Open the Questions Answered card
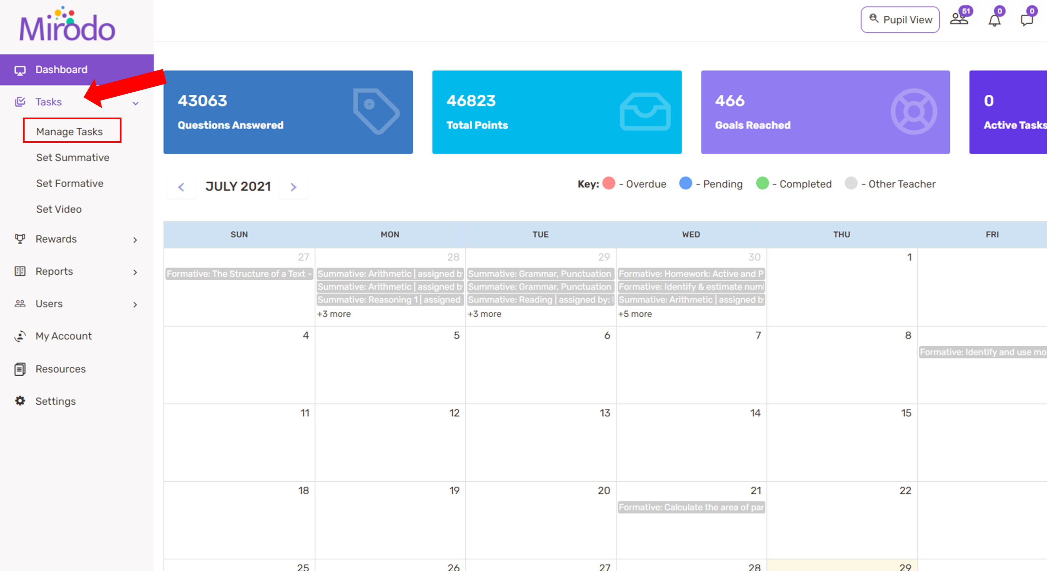Image resolution: width=1047 pixels, height=571 pixels. coord(288,112)
